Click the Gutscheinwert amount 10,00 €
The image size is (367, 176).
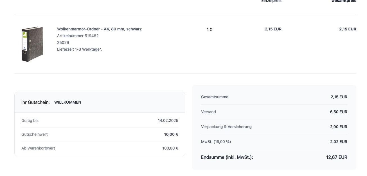[x=171, y=134]
